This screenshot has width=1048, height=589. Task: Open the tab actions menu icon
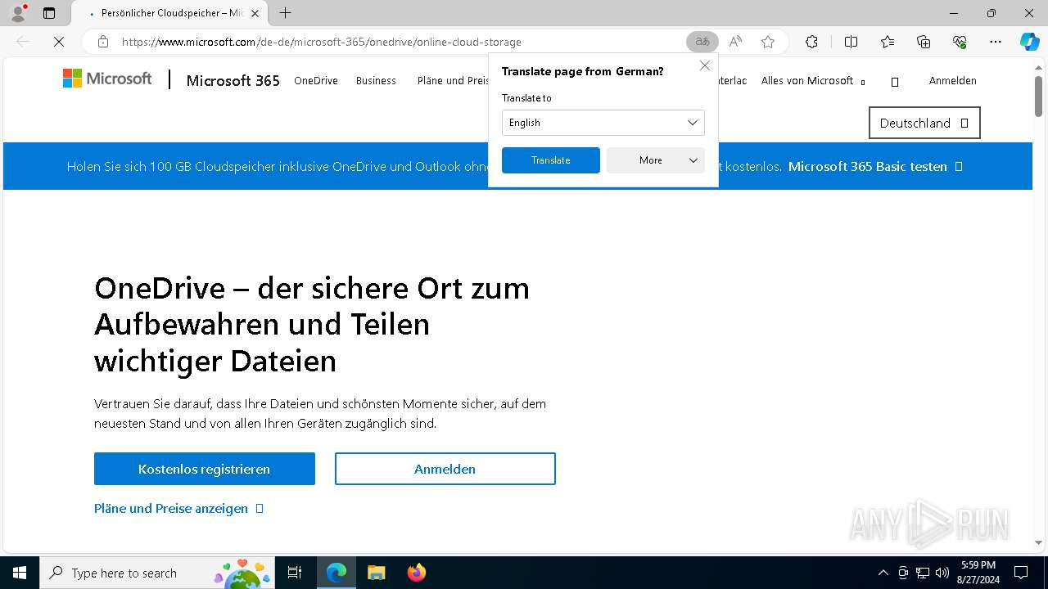tap(49, 13)
